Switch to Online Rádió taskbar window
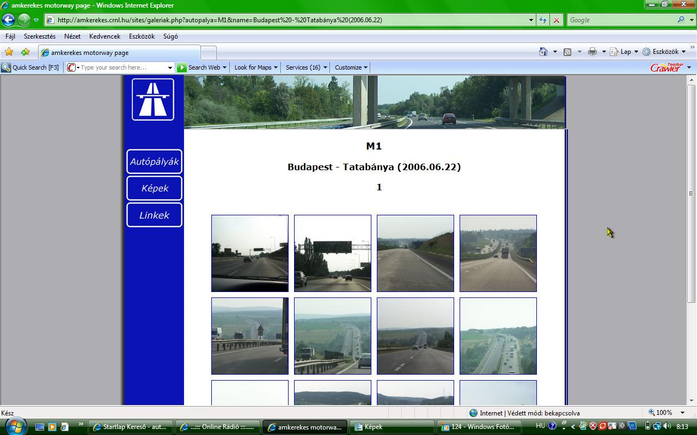 pos(218,427)
